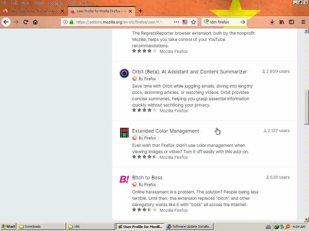Image resolution: width=309 pixels, height=231 pixels.
Task: Click the page scrollbar up arrow
Action: 306,31
